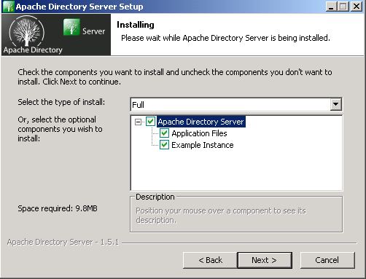Click the title bar tree app icon
The height and width of the screenshot is (279, 366).
(x=8, y=7)
